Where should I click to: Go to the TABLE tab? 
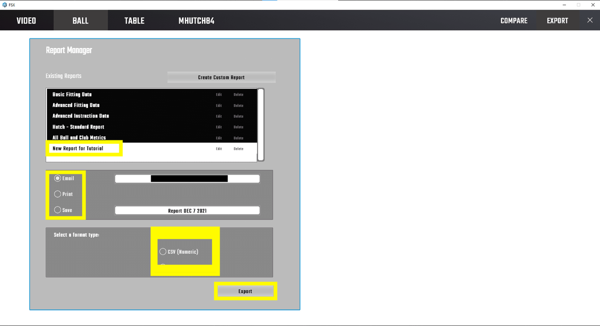point(134,20)
